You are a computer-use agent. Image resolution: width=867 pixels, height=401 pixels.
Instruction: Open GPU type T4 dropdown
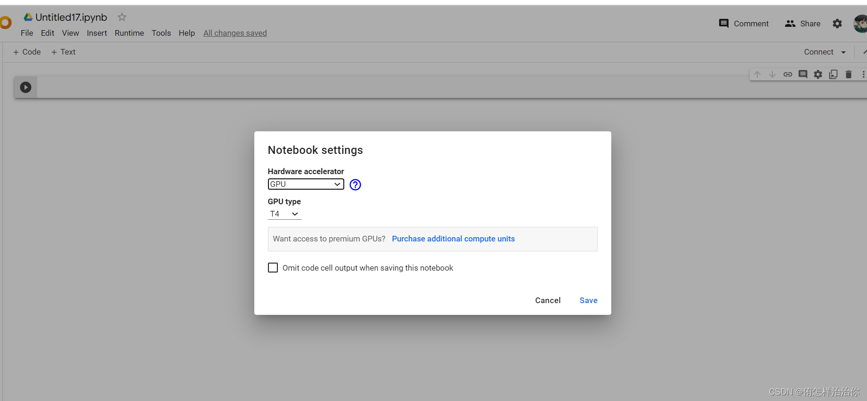click(284, 214)
